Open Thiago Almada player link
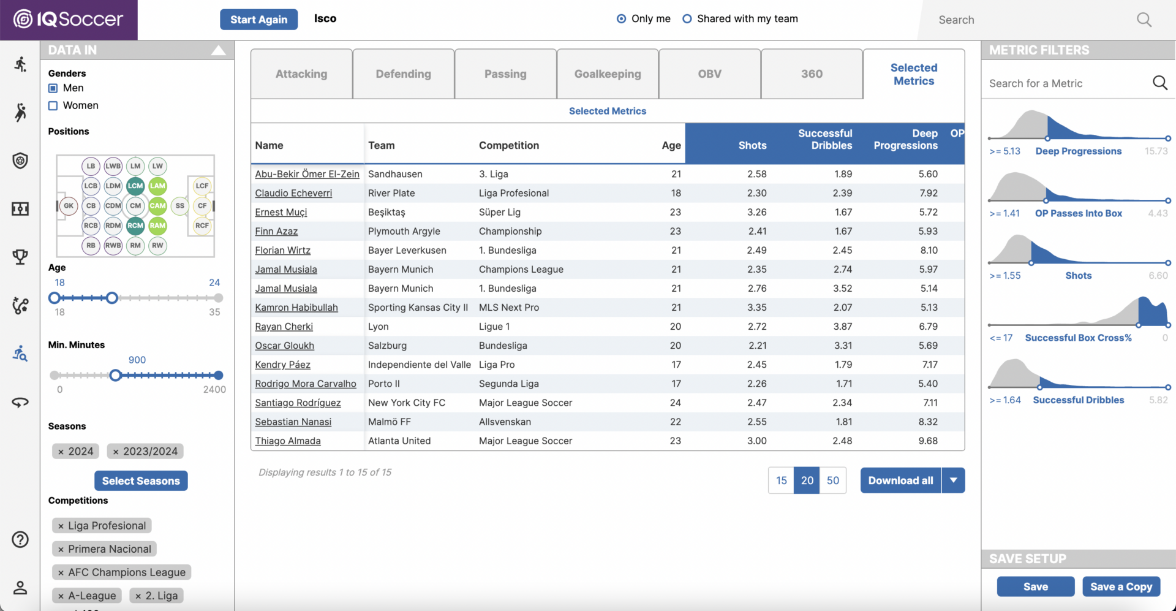 tap(288, 441)
